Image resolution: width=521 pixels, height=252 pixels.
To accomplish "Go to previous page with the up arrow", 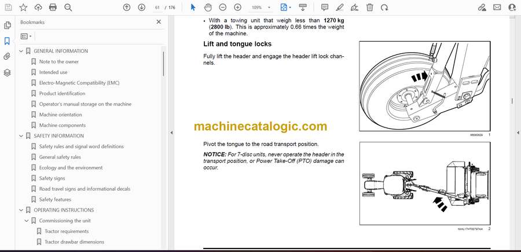I will [127, 8].
